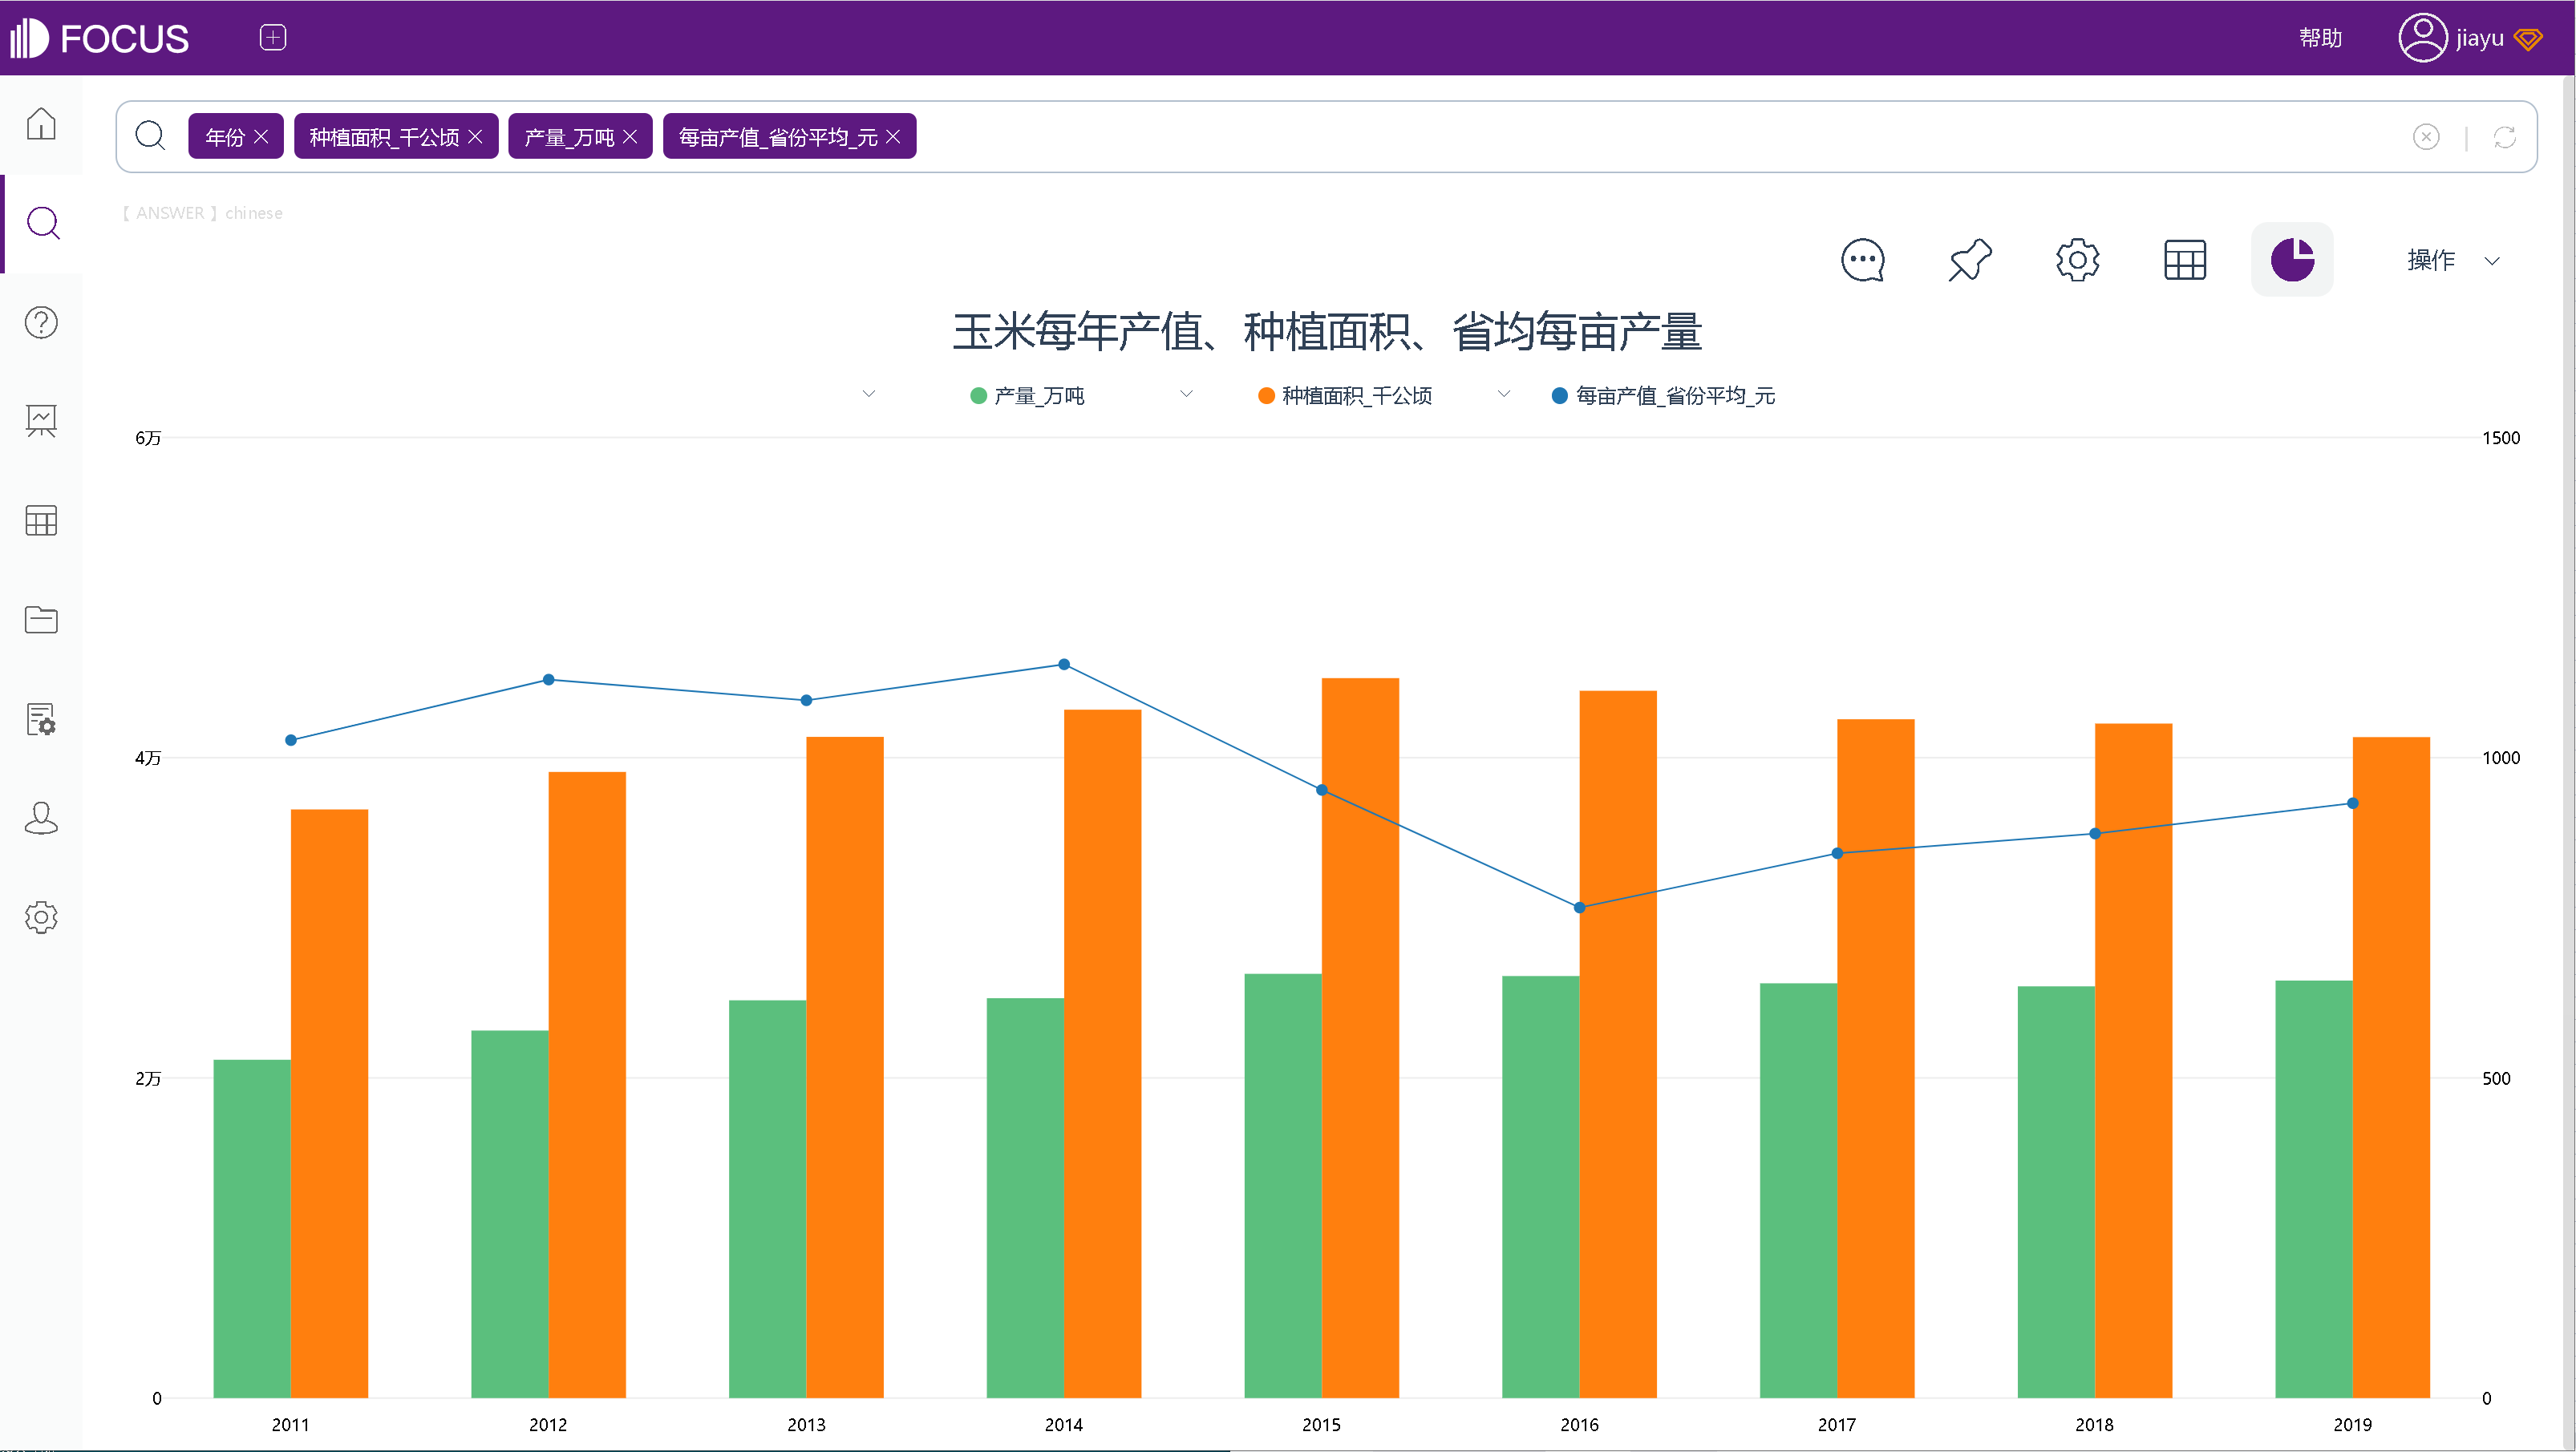This screenshot has height=1452, width=2576.
Task: Pin this chart with the pushpin icon
Action: (x=1970, y=260)
